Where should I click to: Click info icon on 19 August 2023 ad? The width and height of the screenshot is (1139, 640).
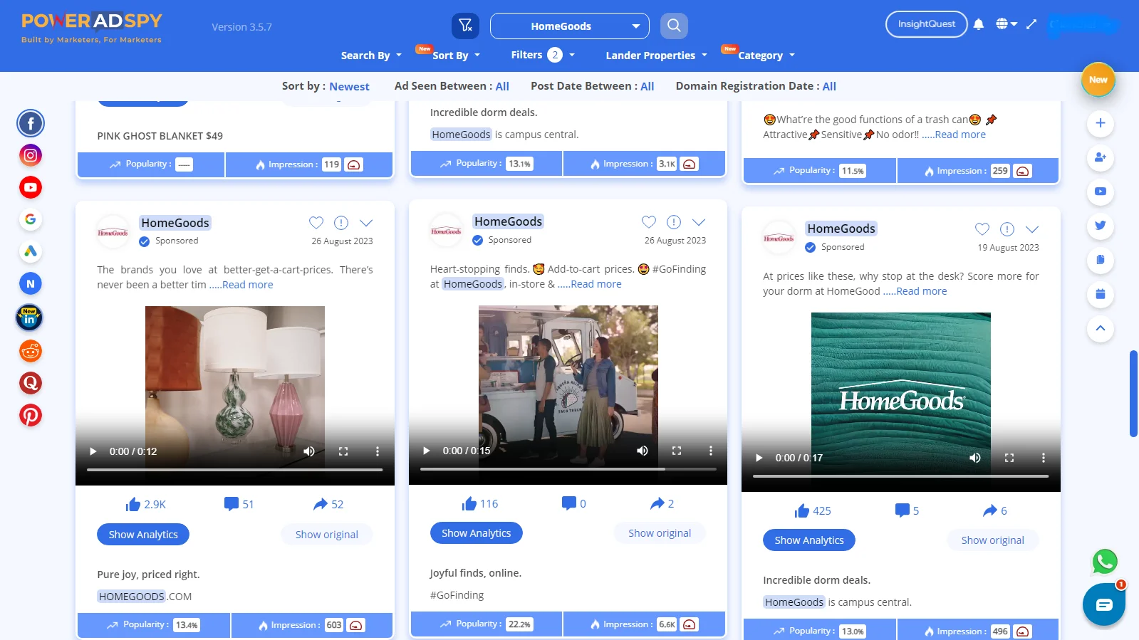pos(1007,229)
